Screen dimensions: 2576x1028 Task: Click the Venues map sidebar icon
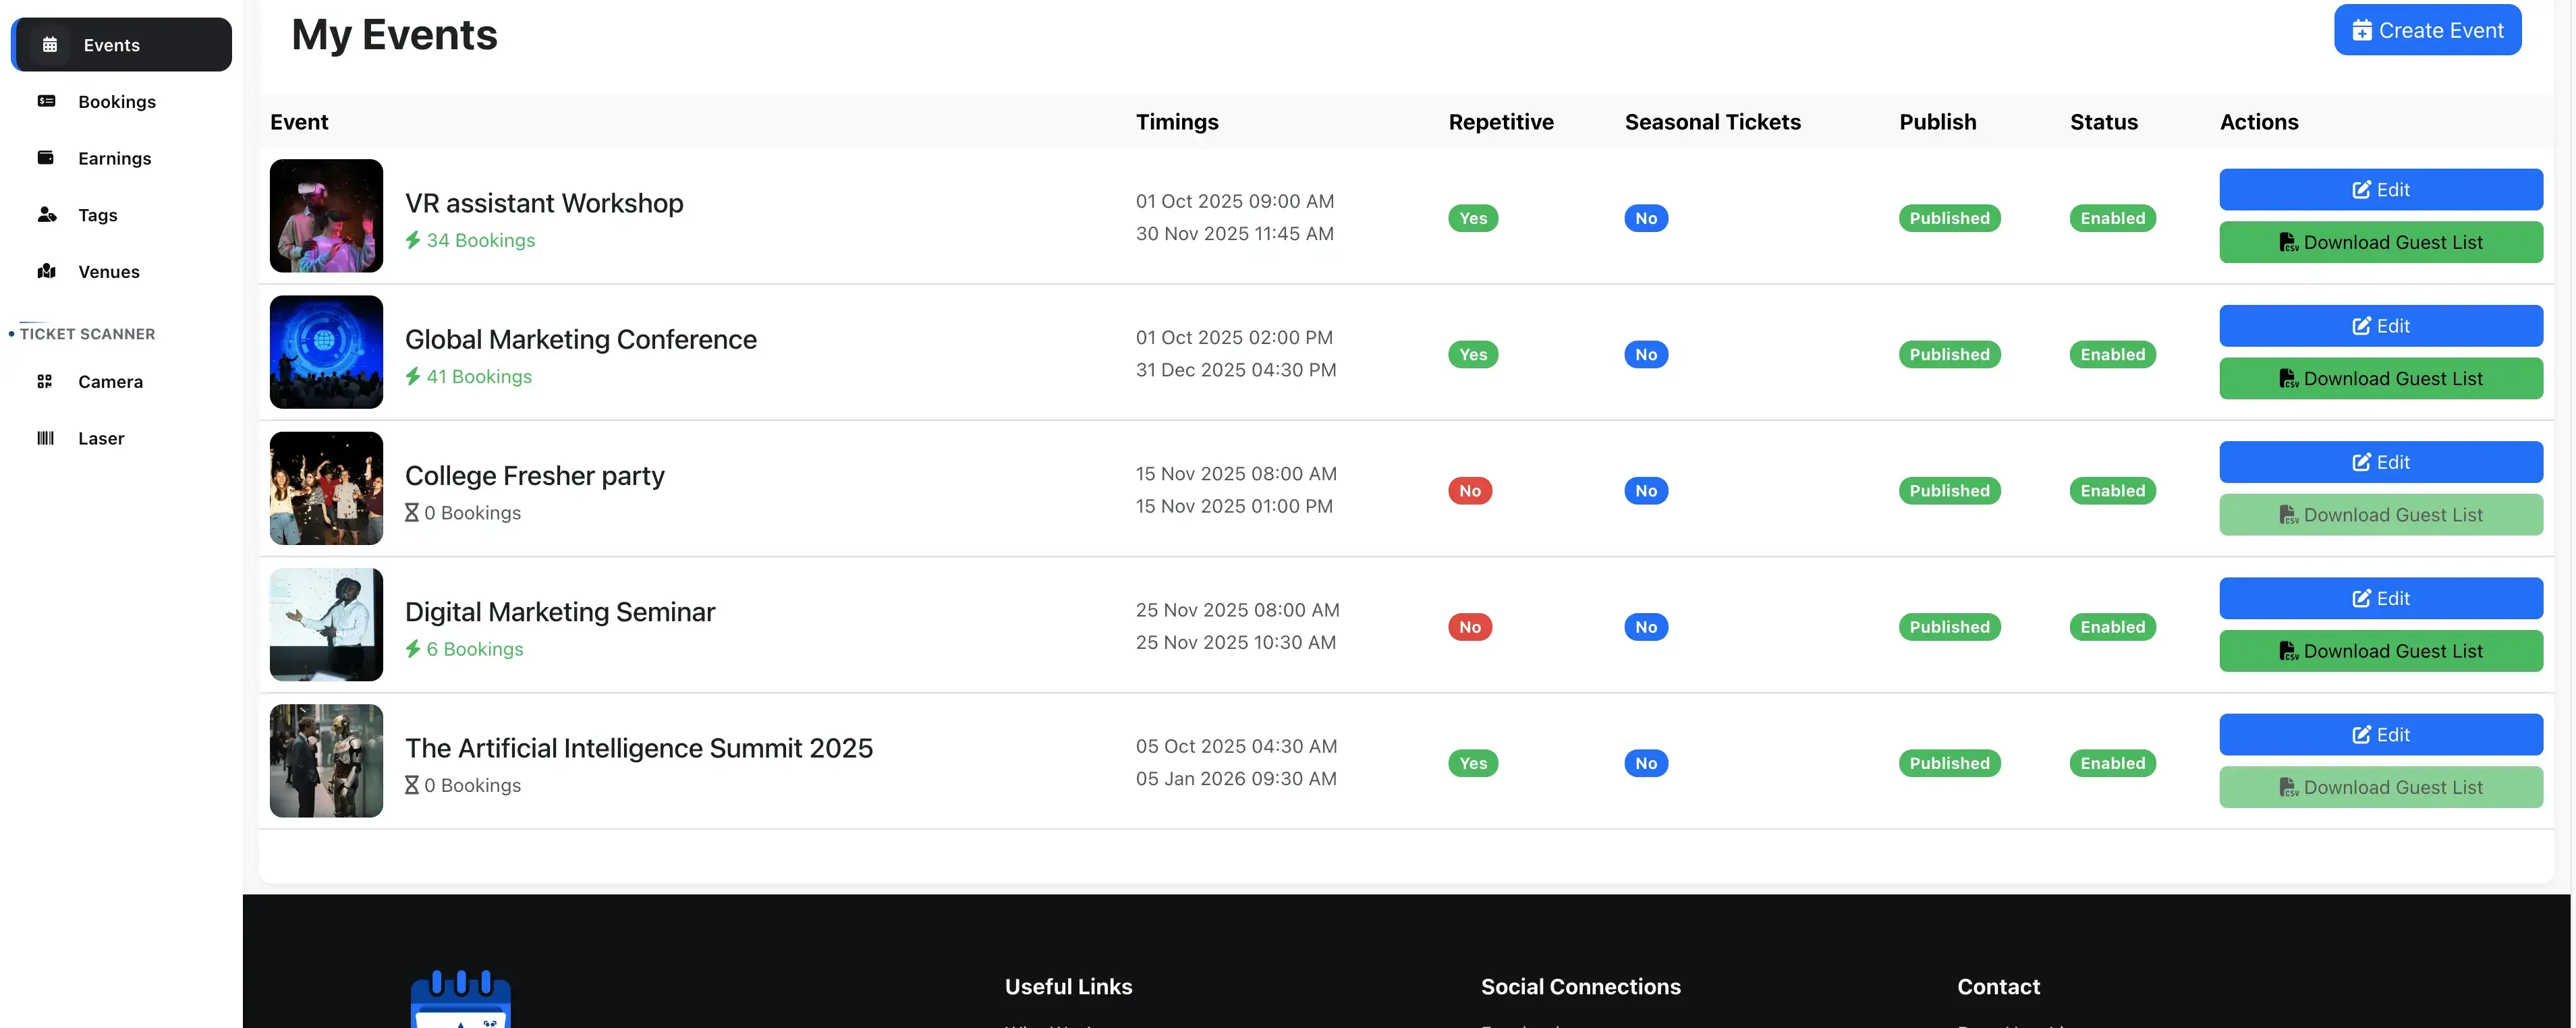coord(47,271)
